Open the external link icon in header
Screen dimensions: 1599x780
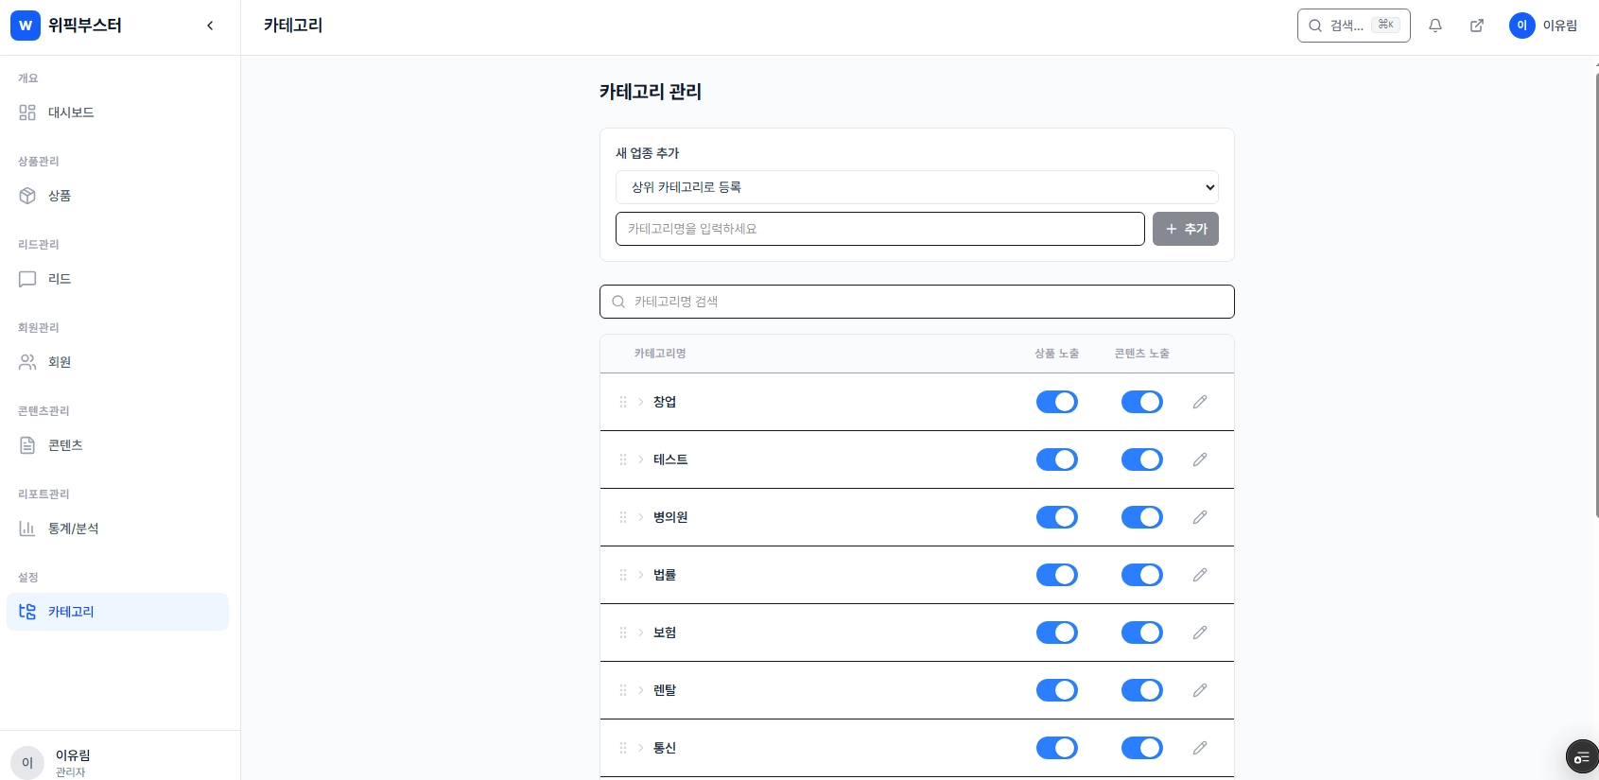click(x=1477, y=26)
